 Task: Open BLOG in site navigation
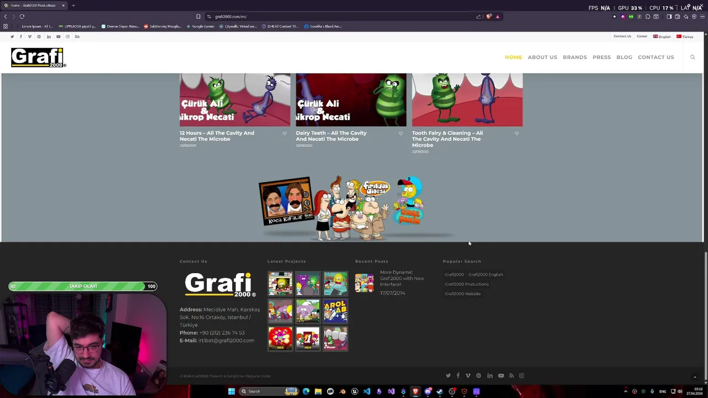pyautogui.click(x=624, y=57)
